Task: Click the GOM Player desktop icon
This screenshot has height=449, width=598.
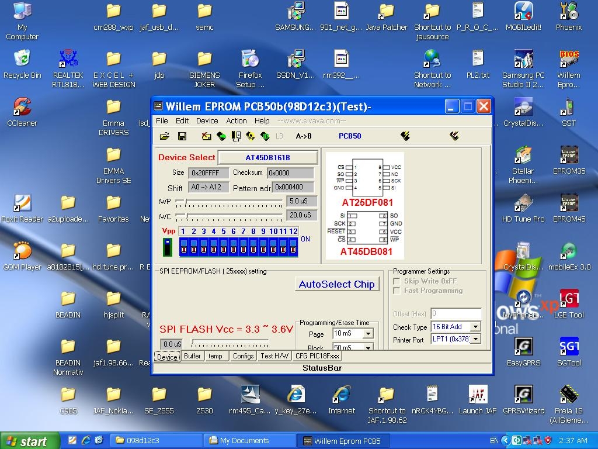Action: tap(22, 256)
